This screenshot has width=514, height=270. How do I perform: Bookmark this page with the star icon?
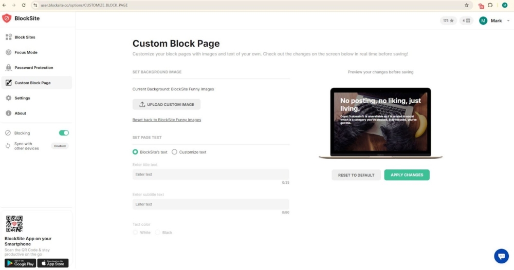point(466,5)
